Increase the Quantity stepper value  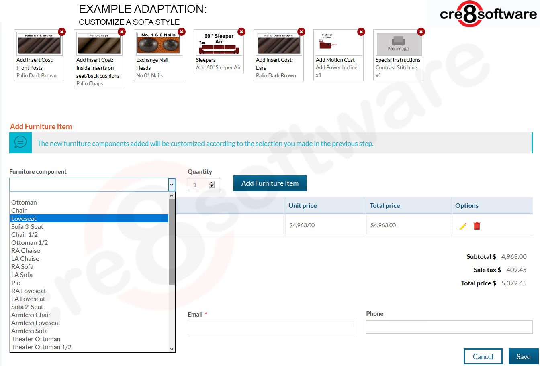[x=212, y=183]
